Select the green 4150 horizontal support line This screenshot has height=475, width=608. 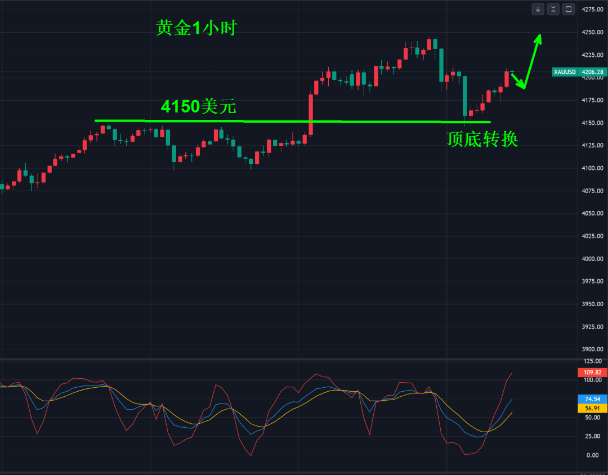[x=293, y=122]
